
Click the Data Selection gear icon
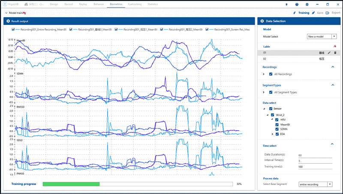pos(262,21)
